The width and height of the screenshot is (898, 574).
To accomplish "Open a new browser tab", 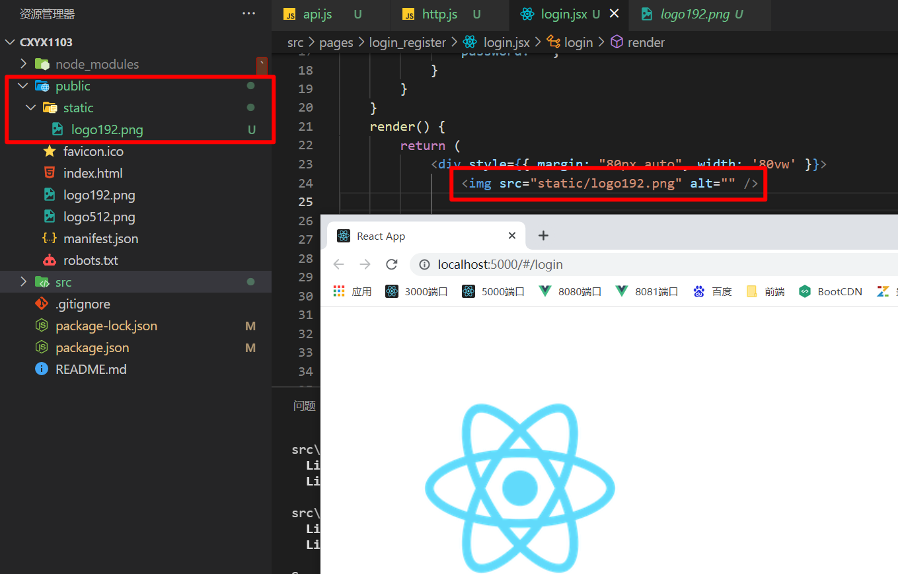I will tap(543, 236).
